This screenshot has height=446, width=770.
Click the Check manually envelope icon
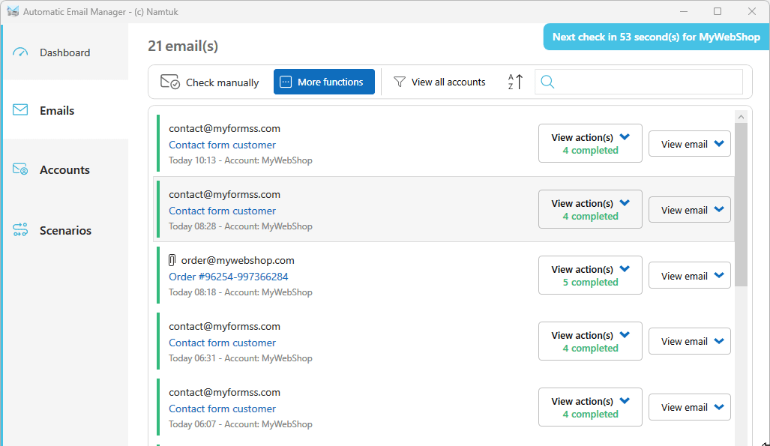(x=170, y=82)
